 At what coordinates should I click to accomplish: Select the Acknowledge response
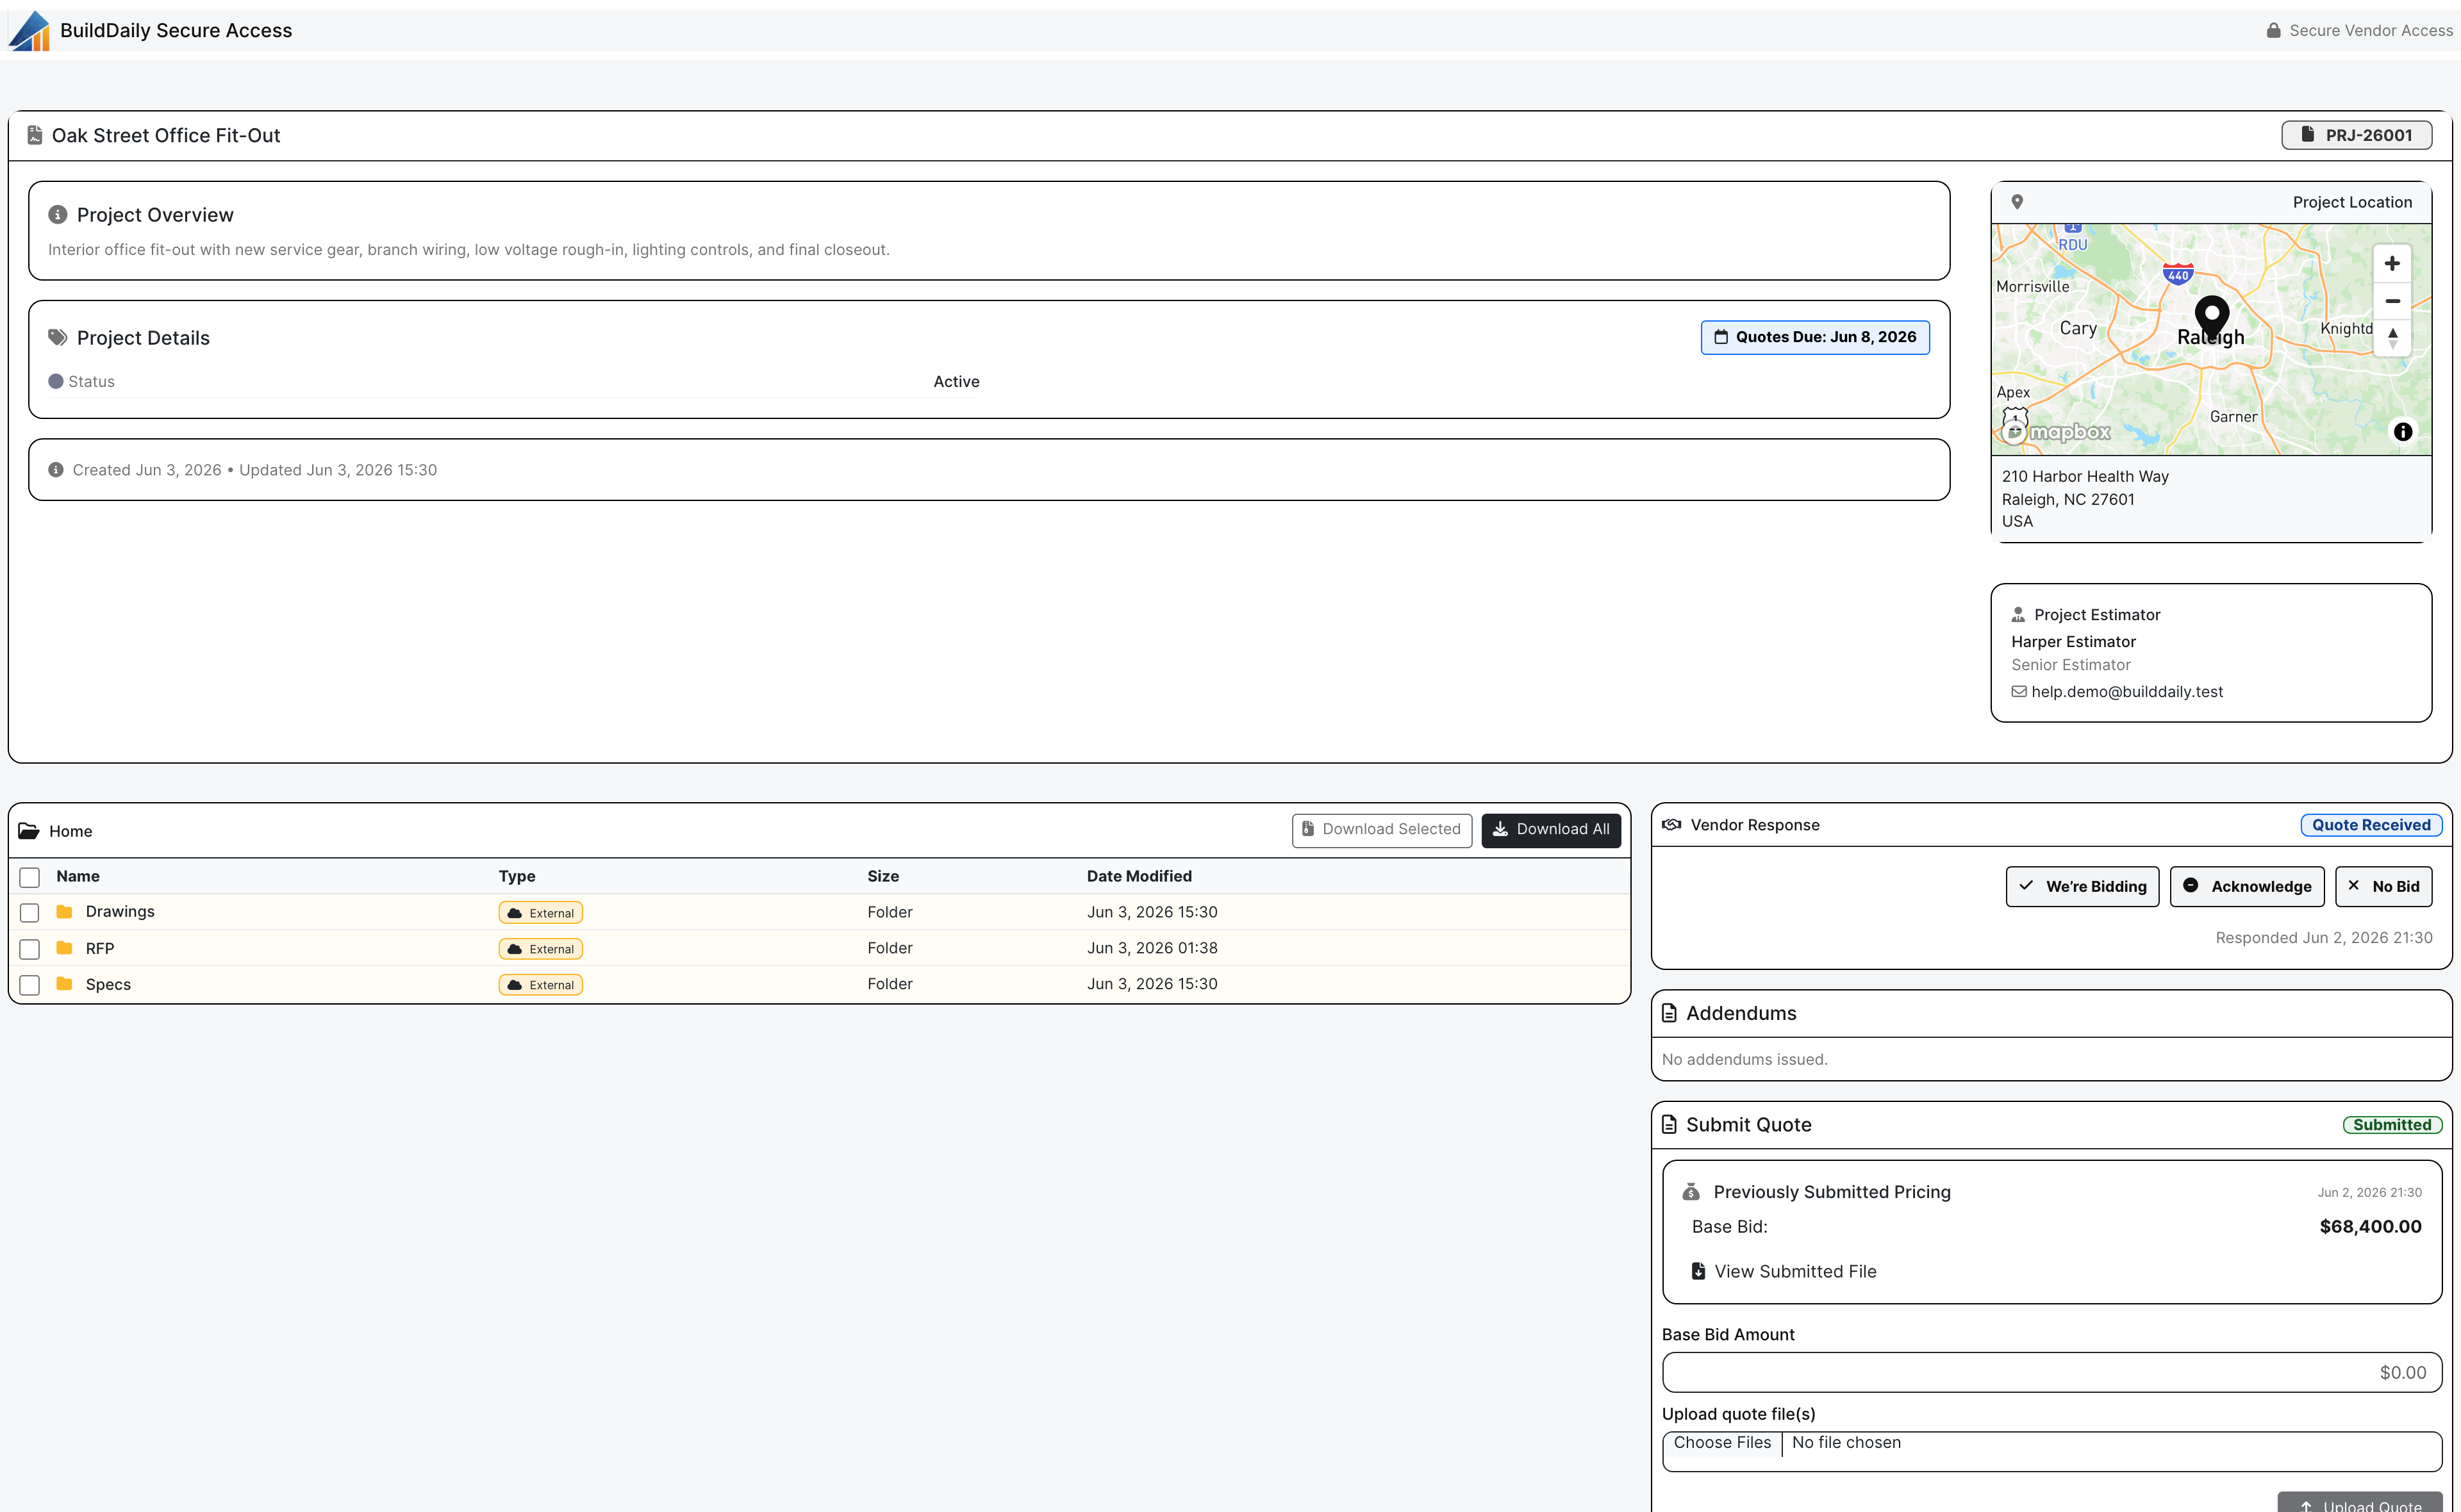2247,887
